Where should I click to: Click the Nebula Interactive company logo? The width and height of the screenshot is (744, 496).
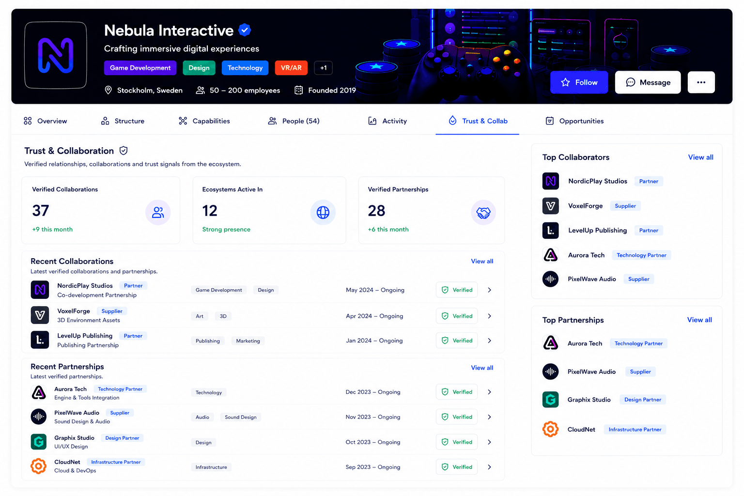pyautogui.click(x=56, y=56)
